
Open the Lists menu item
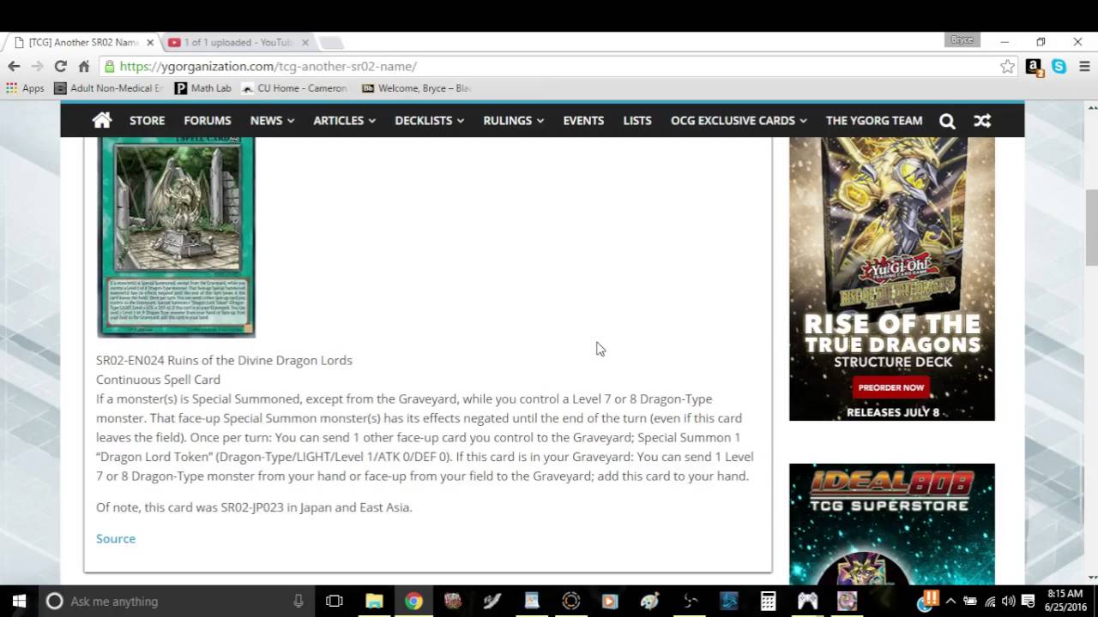(637, 121)
